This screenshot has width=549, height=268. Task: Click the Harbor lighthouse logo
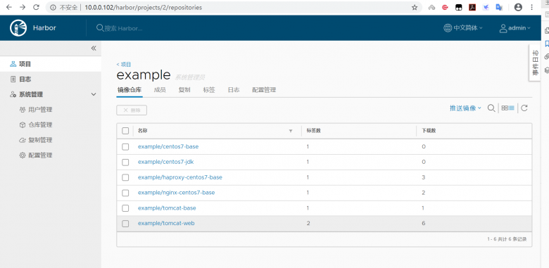click(x=18, y=28)
